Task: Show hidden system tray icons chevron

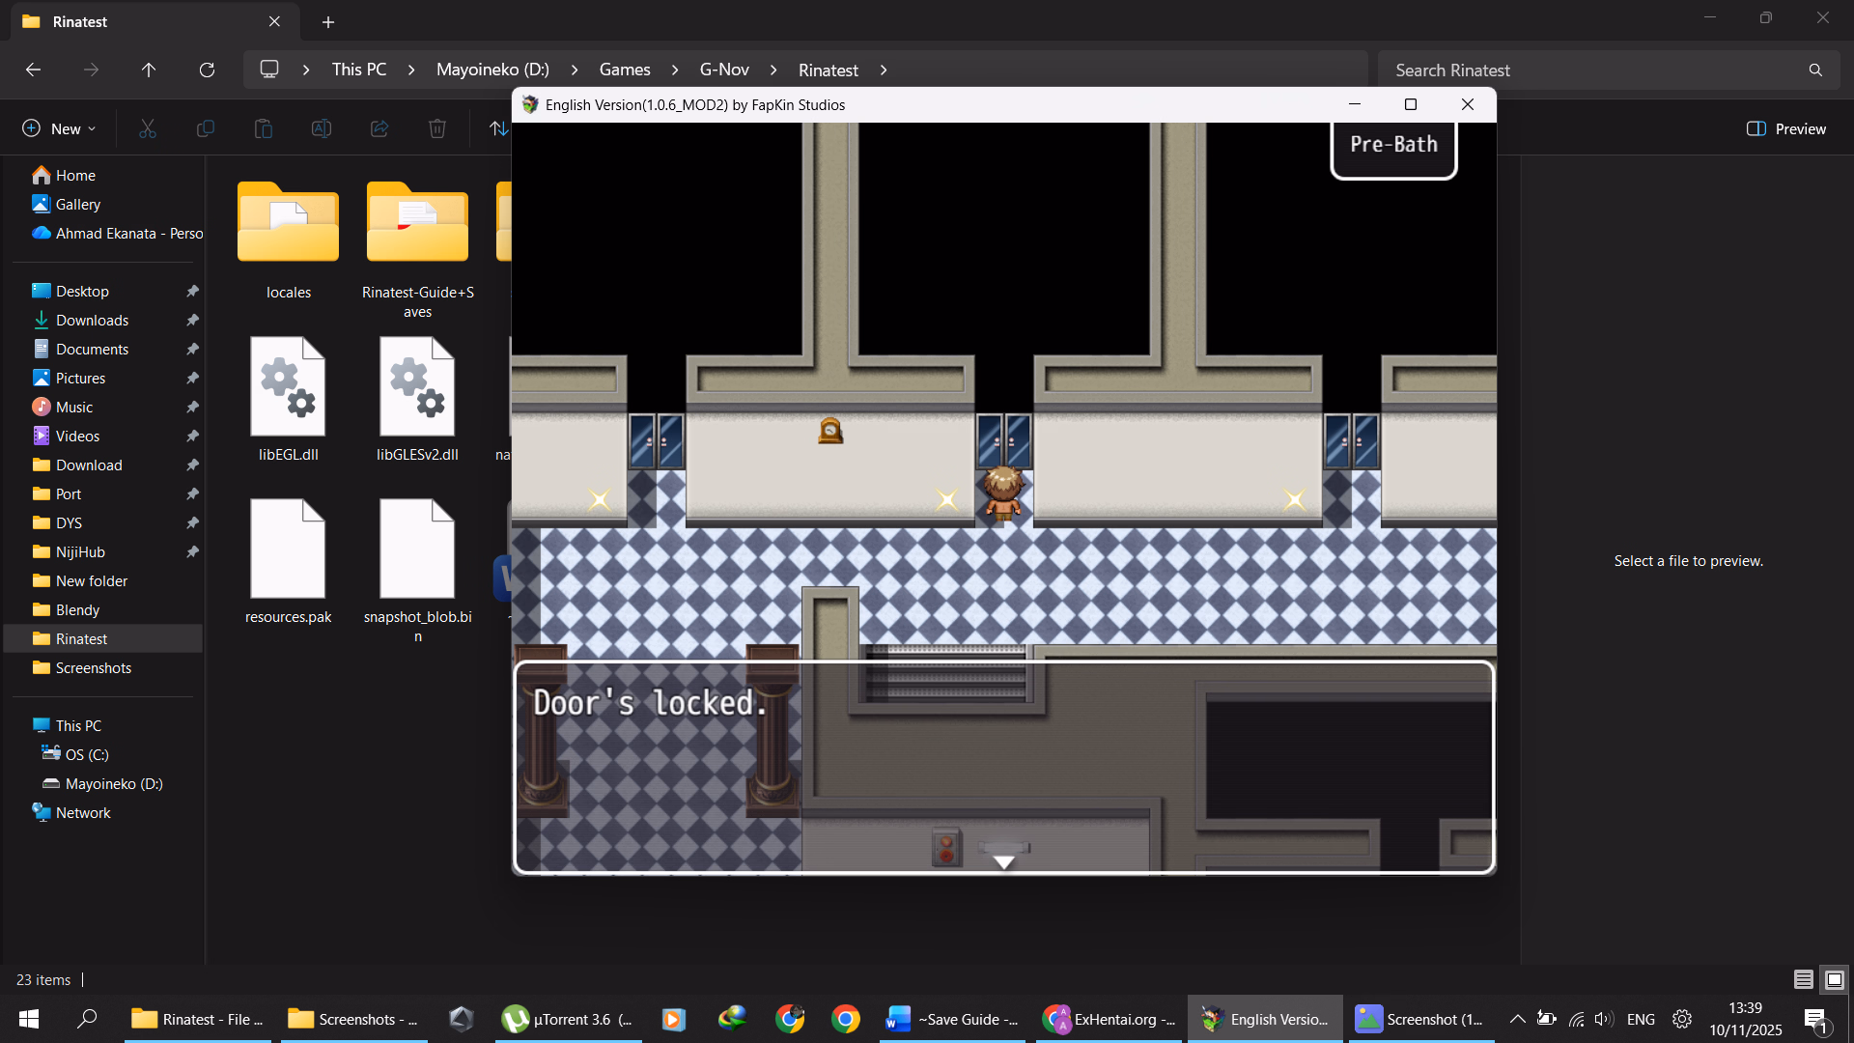Action: click(1517, 1019)
